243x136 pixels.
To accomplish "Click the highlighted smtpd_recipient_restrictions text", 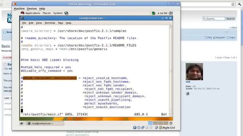I will (x=50, y=78).
